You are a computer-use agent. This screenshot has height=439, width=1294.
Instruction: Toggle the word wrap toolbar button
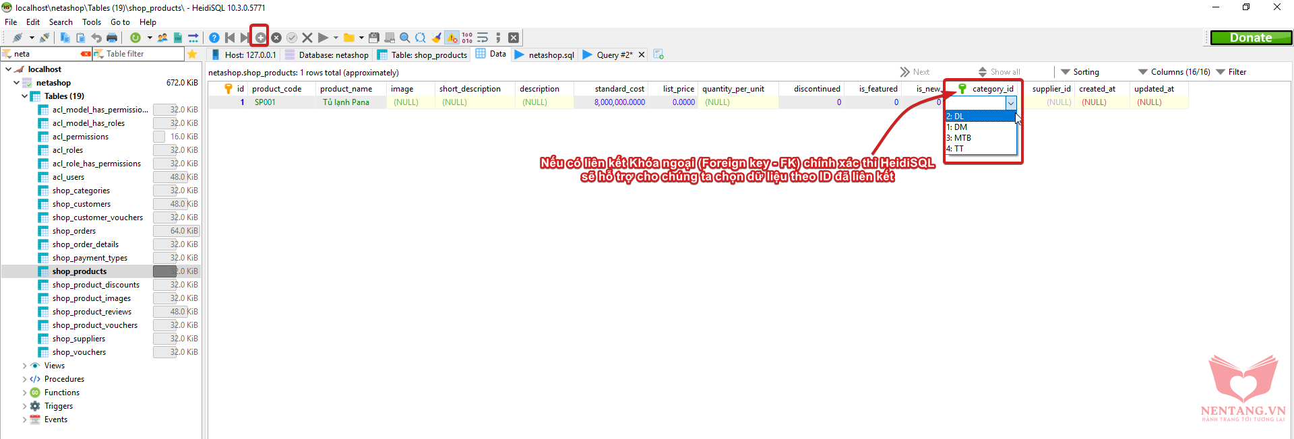click(483, 38)
